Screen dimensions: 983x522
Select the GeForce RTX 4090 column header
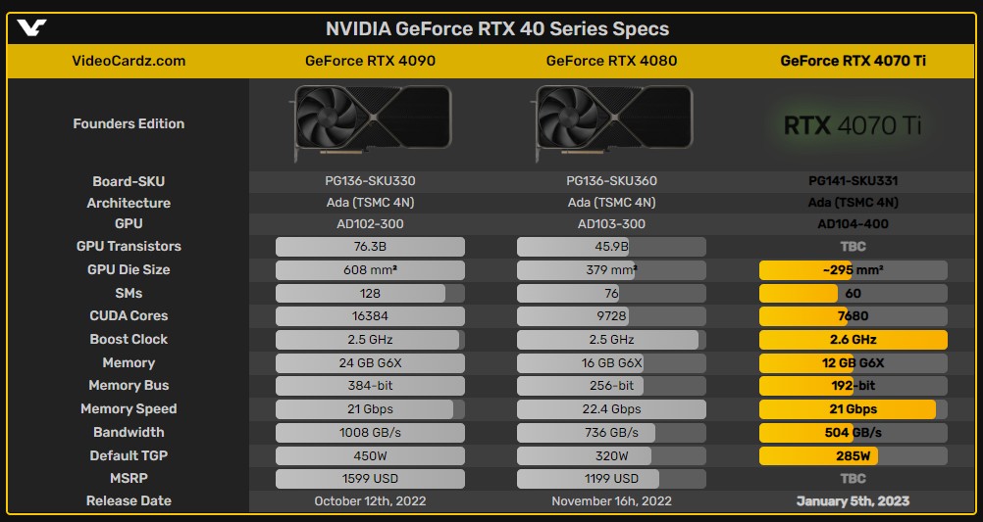point(370,61)
